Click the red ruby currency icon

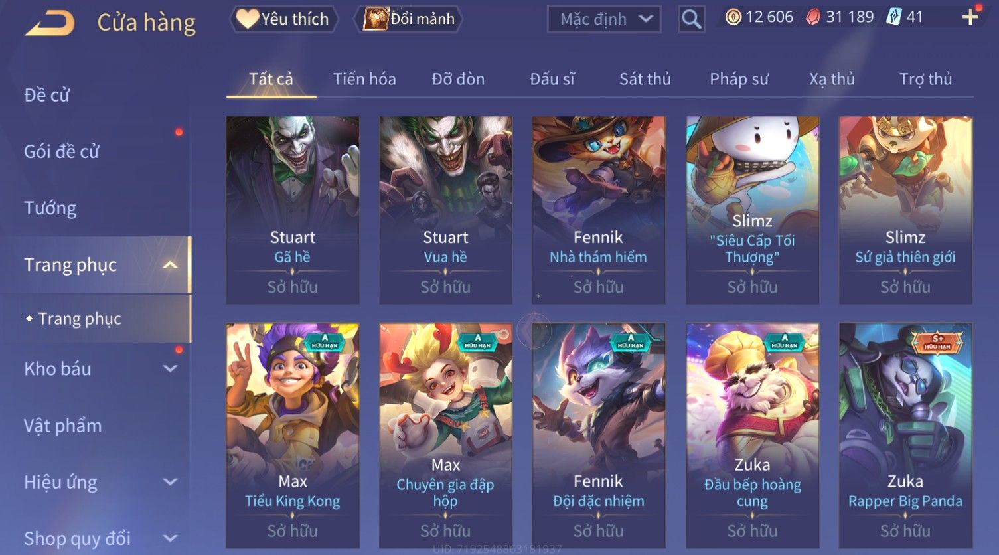click(x=813, y=17)
